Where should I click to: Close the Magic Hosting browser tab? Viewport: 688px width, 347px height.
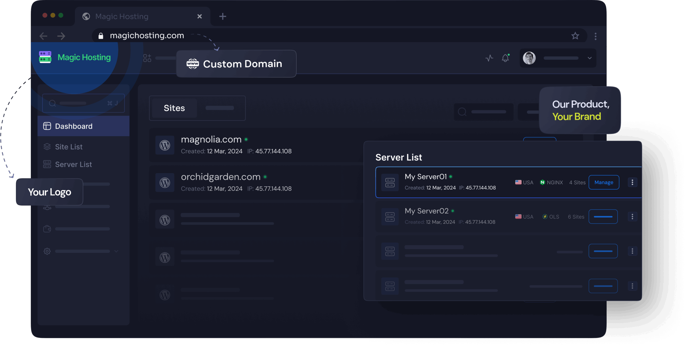199,16
